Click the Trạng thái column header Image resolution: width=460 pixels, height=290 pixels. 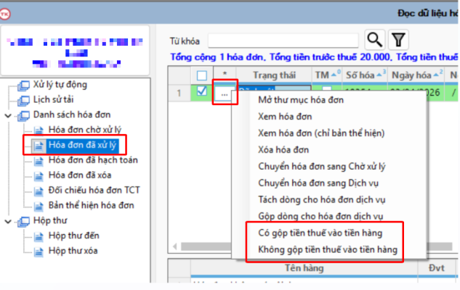274,75
